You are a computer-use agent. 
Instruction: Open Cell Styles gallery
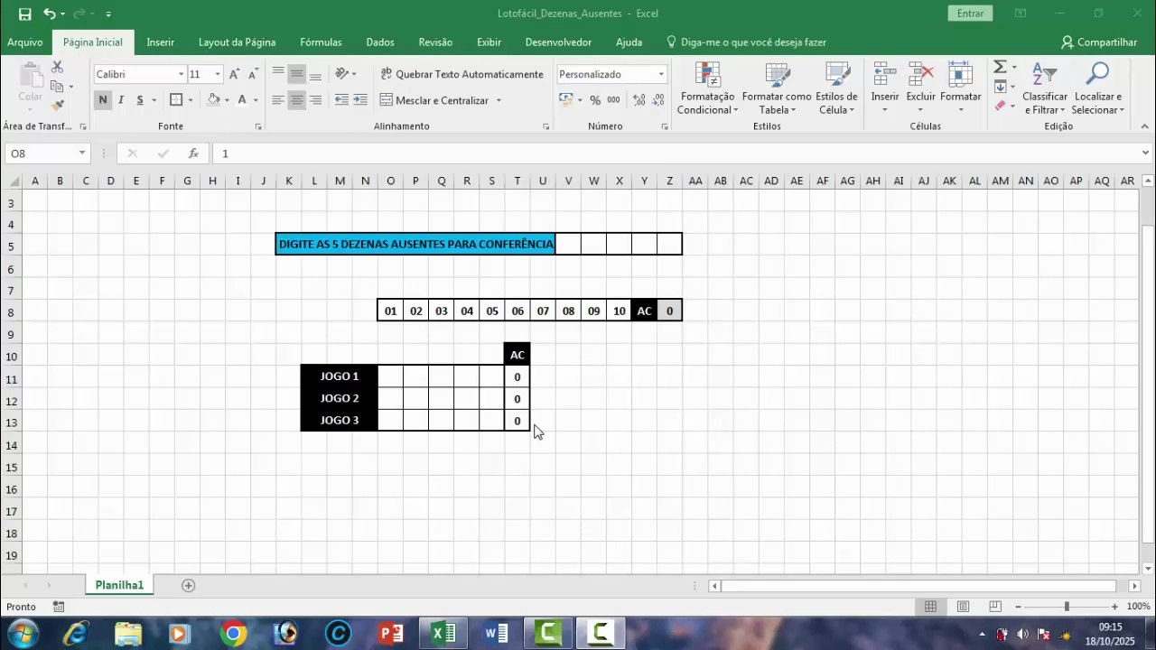[x=836, y=88]
